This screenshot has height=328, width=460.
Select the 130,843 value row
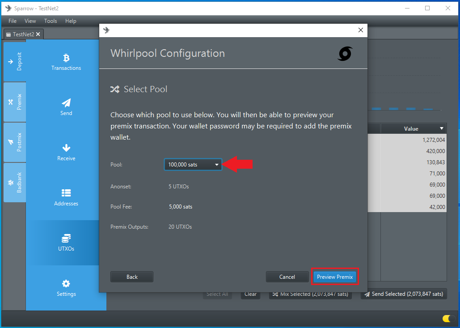407,162
